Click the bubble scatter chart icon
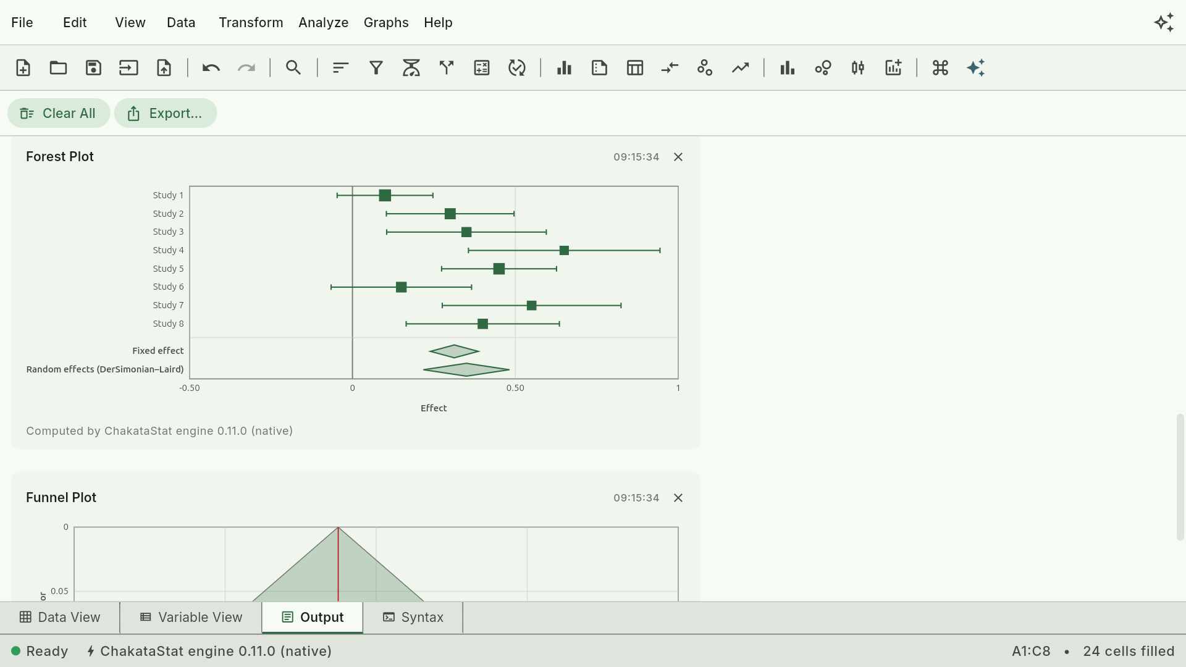Viewport: 1186px width, 667px height. [x=823, y=68]
